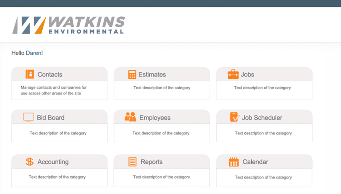341x194 pixels.
Task: Click the Contacts address book icon
Action: pyautogui.click(x=30, y=74)
